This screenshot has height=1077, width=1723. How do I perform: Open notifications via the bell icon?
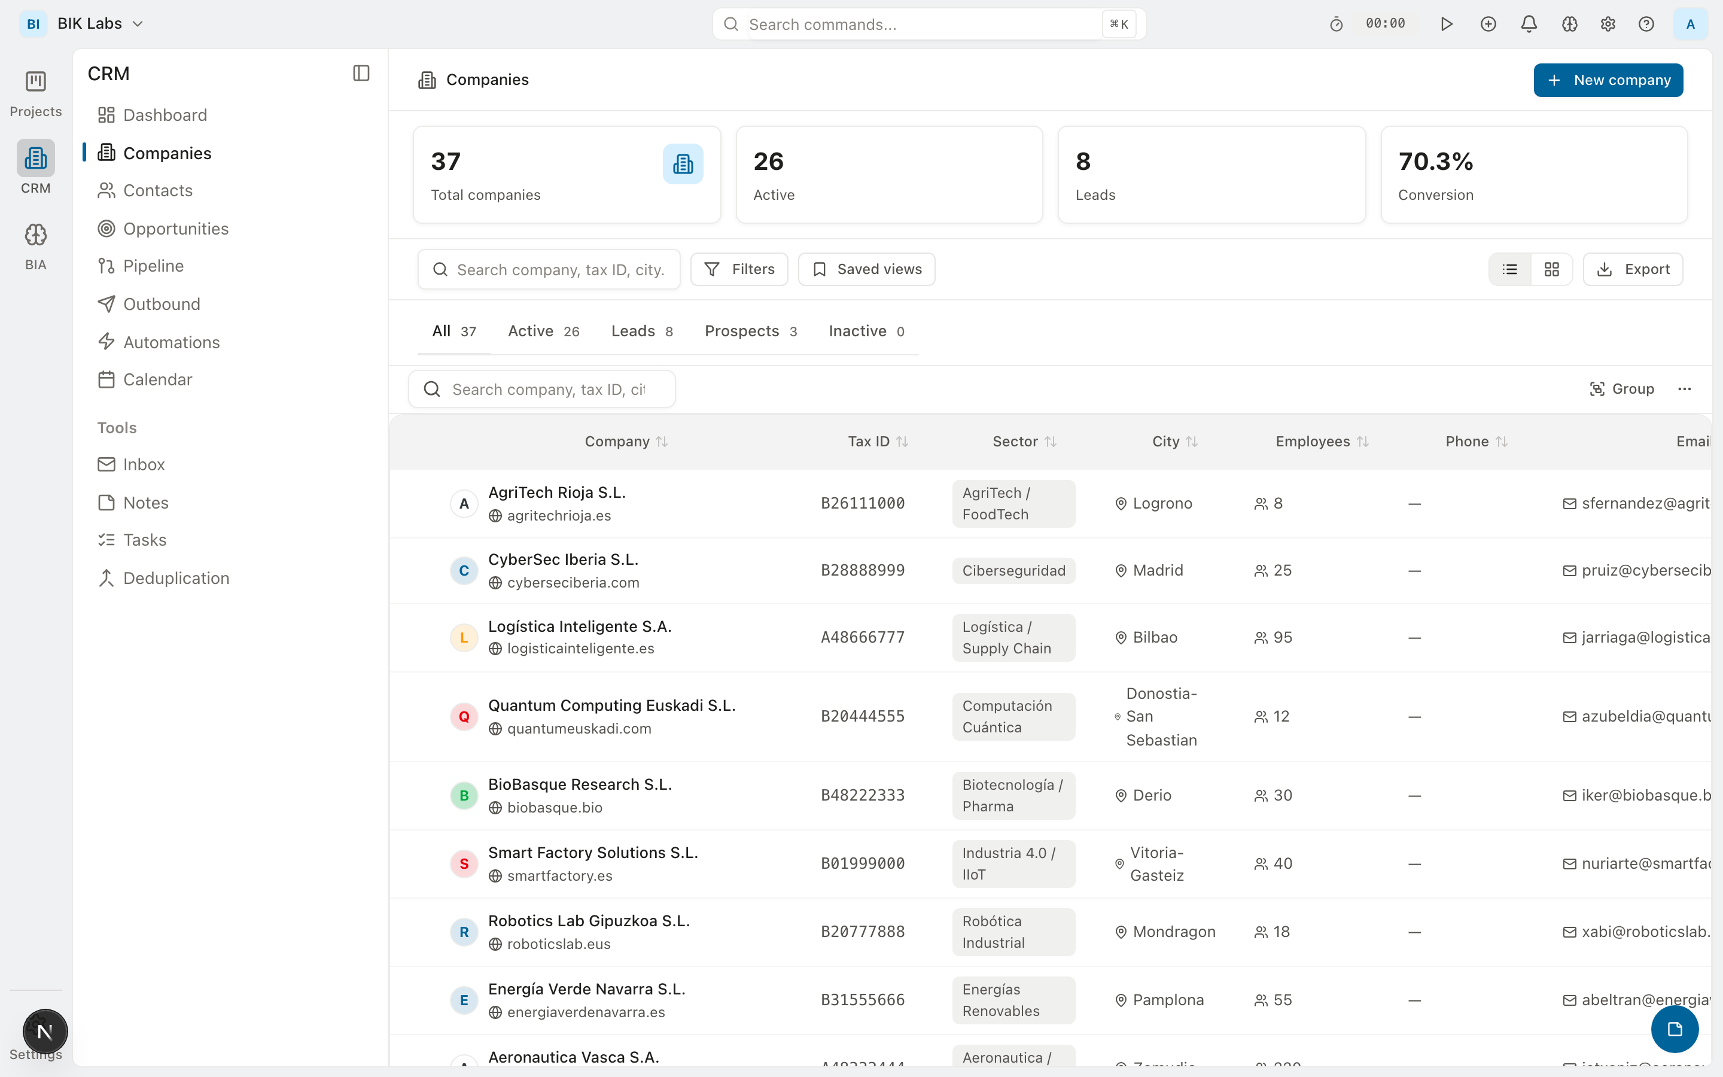(1528, 23)
